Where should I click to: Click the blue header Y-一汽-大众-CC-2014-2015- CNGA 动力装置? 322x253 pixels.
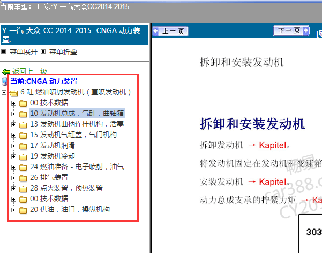click(x=75, y=35)
